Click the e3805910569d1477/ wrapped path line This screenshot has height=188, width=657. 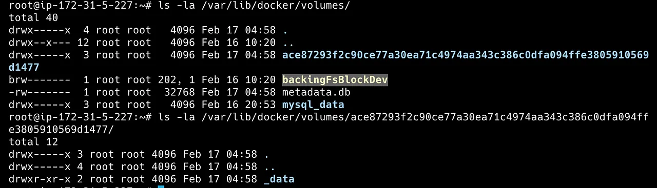pos(61,130)
